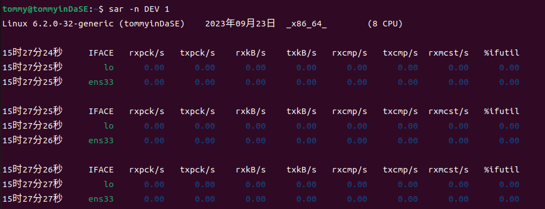Click '15时27分27秒' timestamp in the lo row
This screenshot has height=209, width=545.
tap(32, 184)
